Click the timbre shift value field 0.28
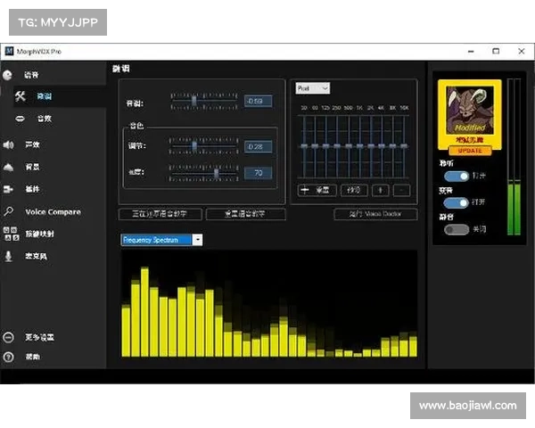The width and height of the screenshot is (535, 428). tap(259, 146)
